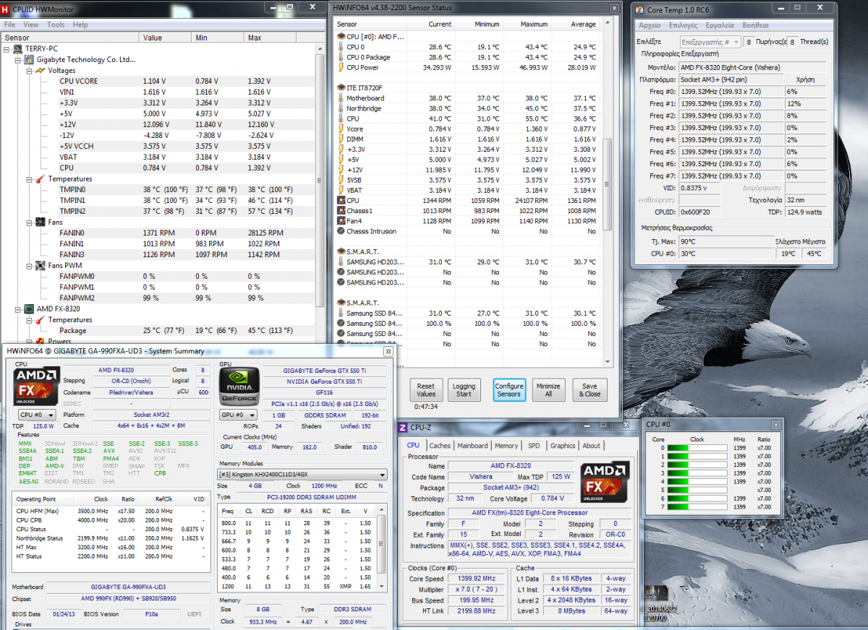Click the Northbridge thermometer icon in Sensor Status

coord(341,108)
